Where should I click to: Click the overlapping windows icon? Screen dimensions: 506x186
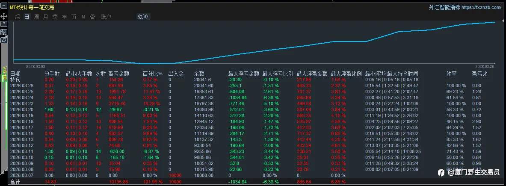click(x=4, y=40)
